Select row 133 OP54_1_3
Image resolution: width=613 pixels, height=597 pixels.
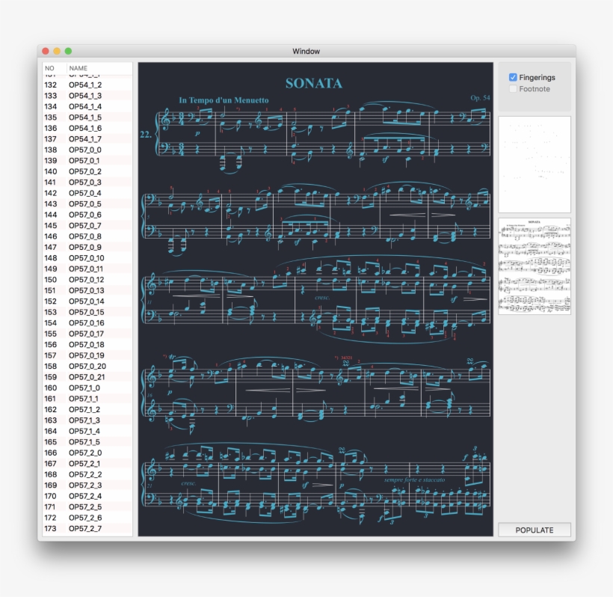click(x=87, y=96)
